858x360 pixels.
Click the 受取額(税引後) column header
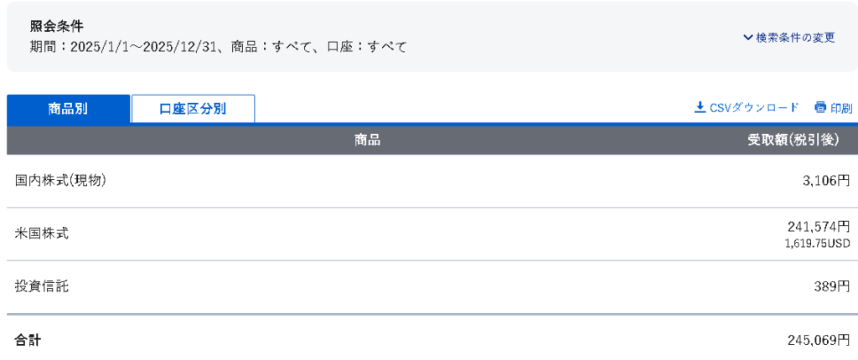(793, 140)
